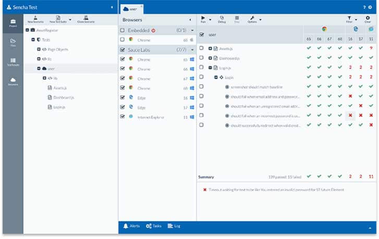Click the Stop toolbar icon
379x239 pixels.
(237, 18)
